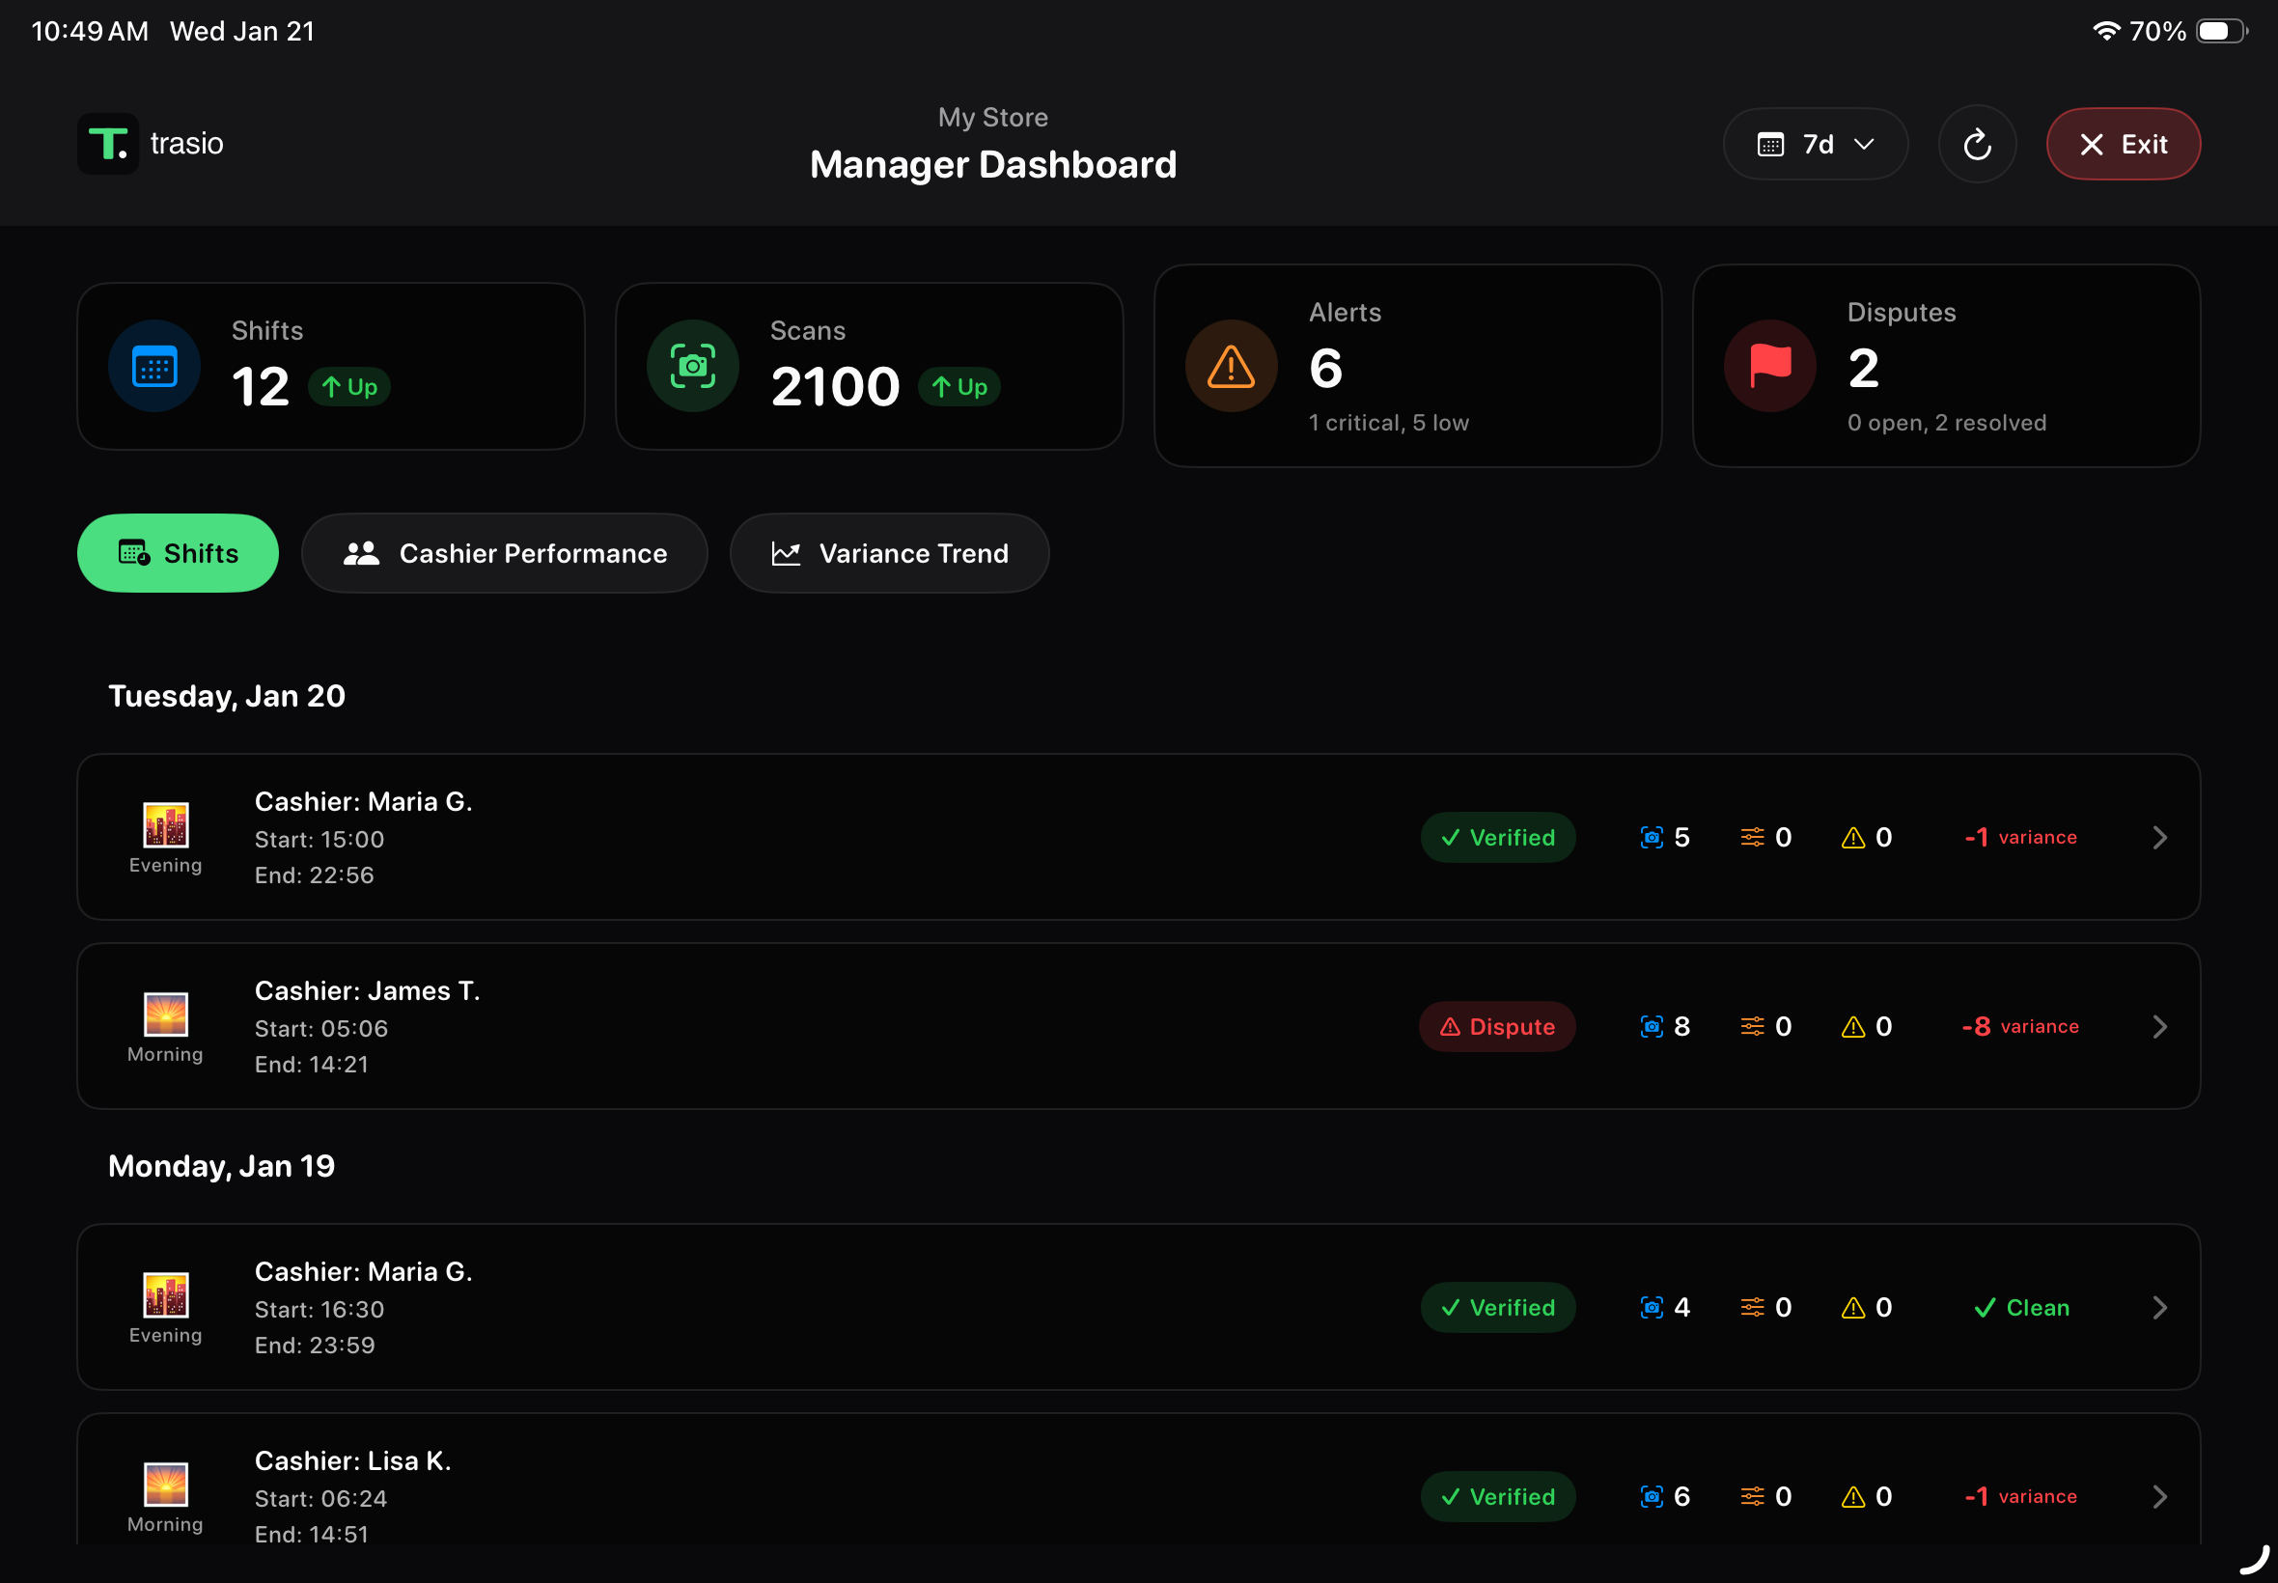2278x1583 pixels.
Task: Click the Scans camera stat icon
Action: coord(692,365)
